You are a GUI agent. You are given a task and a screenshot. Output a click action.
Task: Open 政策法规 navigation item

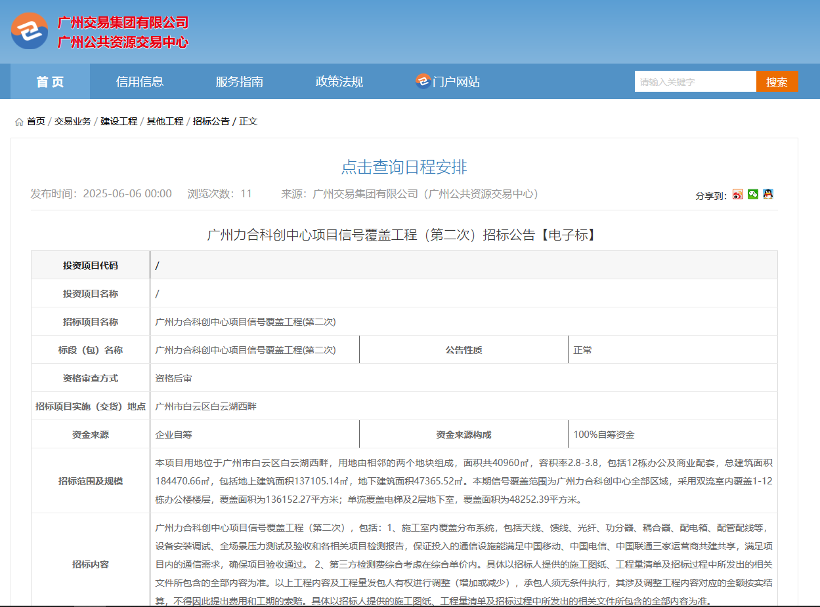[x=339, y=81]
